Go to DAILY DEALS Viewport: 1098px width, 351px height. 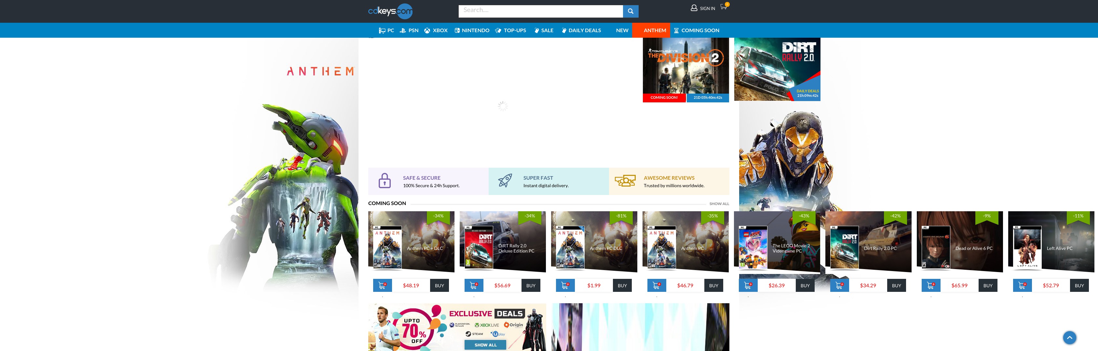581,30
